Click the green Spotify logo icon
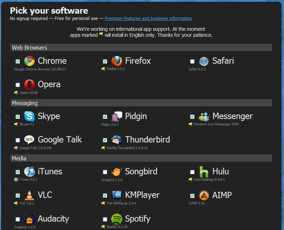Screen dimensions: 284x230 [x=117, y=219]
